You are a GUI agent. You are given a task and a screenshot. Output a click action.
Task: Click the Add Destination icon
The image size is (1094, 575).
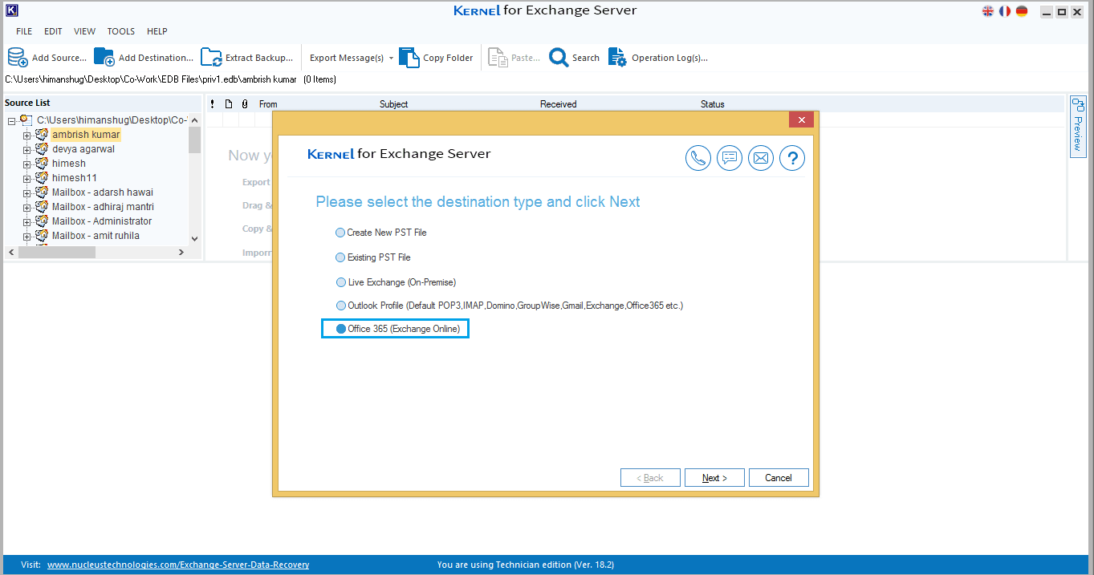point(104,58)
